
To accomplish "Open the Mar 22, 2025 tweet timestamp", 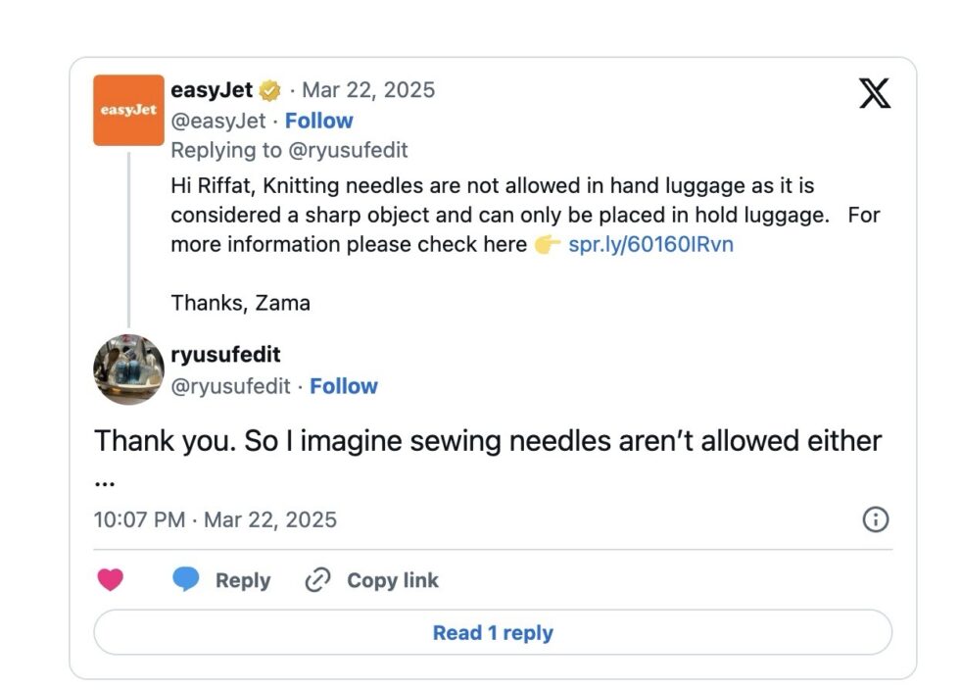I will (367, 89).
